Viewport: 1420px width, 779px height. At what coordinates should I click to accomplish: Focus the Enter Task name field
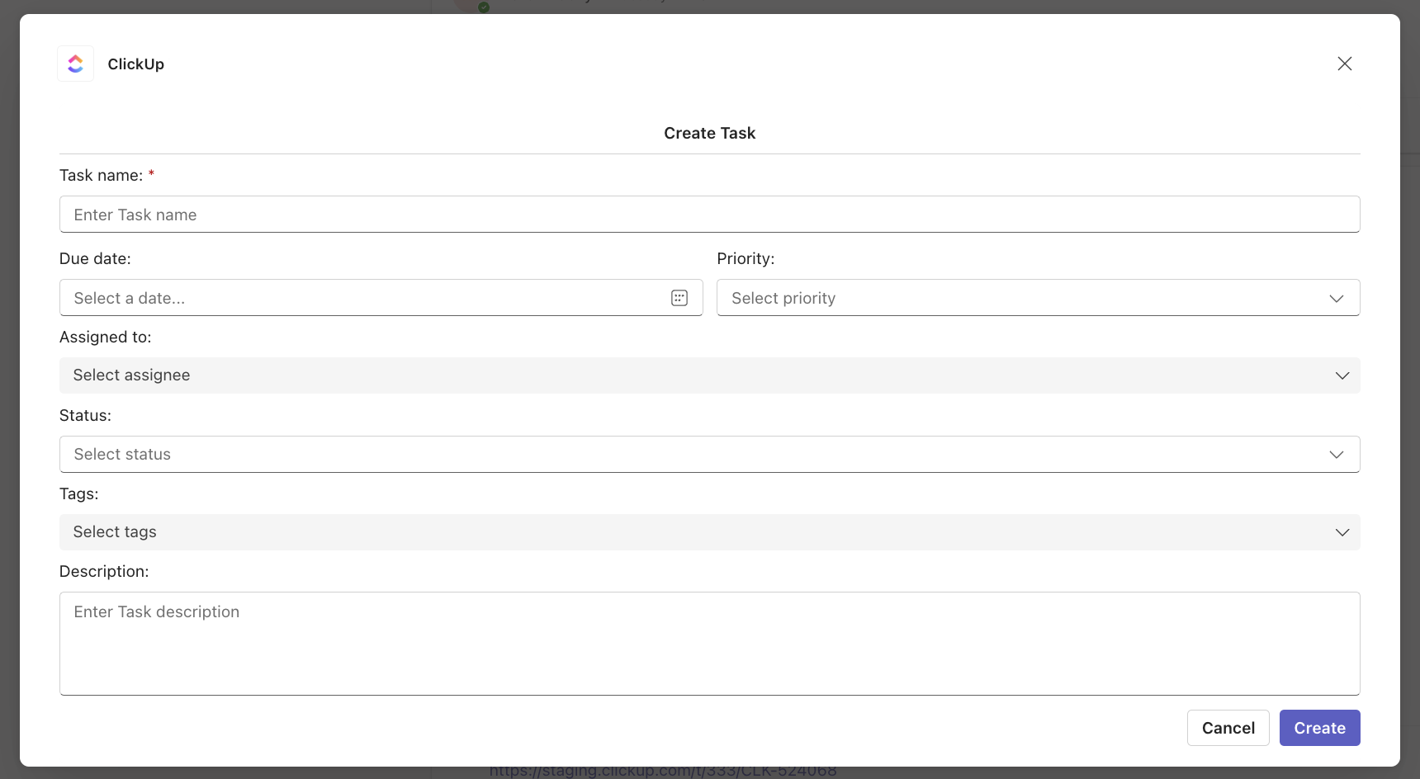[x=708, y=215]
